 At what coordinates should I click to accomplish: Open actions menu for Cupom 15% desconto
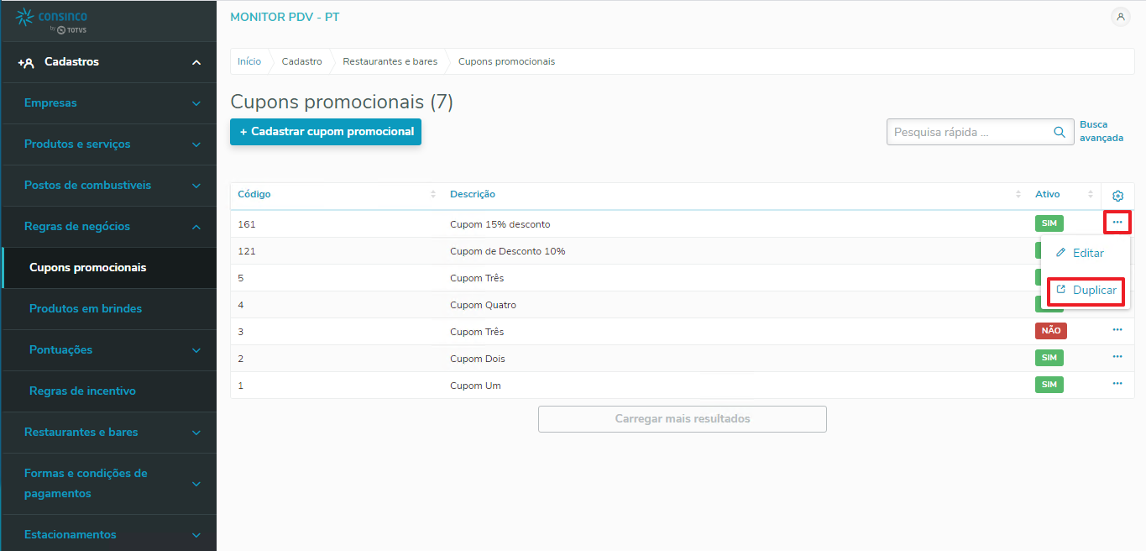(1117, 223)
